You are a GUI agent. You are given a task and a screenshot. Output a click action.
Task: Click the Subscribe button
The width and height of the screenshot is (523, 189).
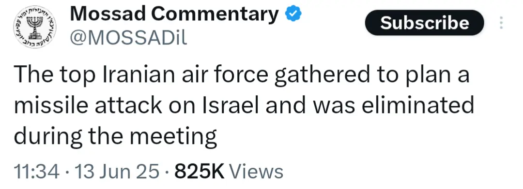(x=425, y=23)
